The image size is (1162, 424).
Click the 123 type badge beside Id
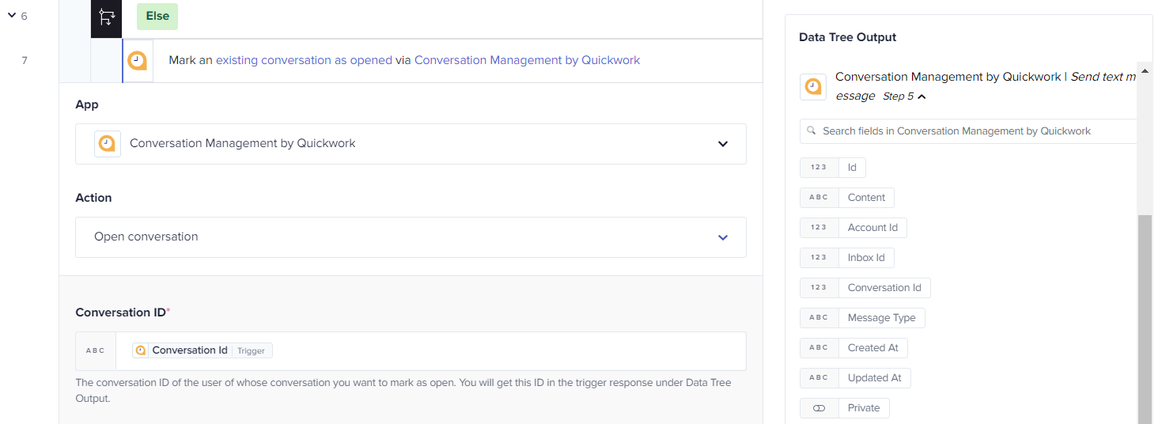click(819, 168)
